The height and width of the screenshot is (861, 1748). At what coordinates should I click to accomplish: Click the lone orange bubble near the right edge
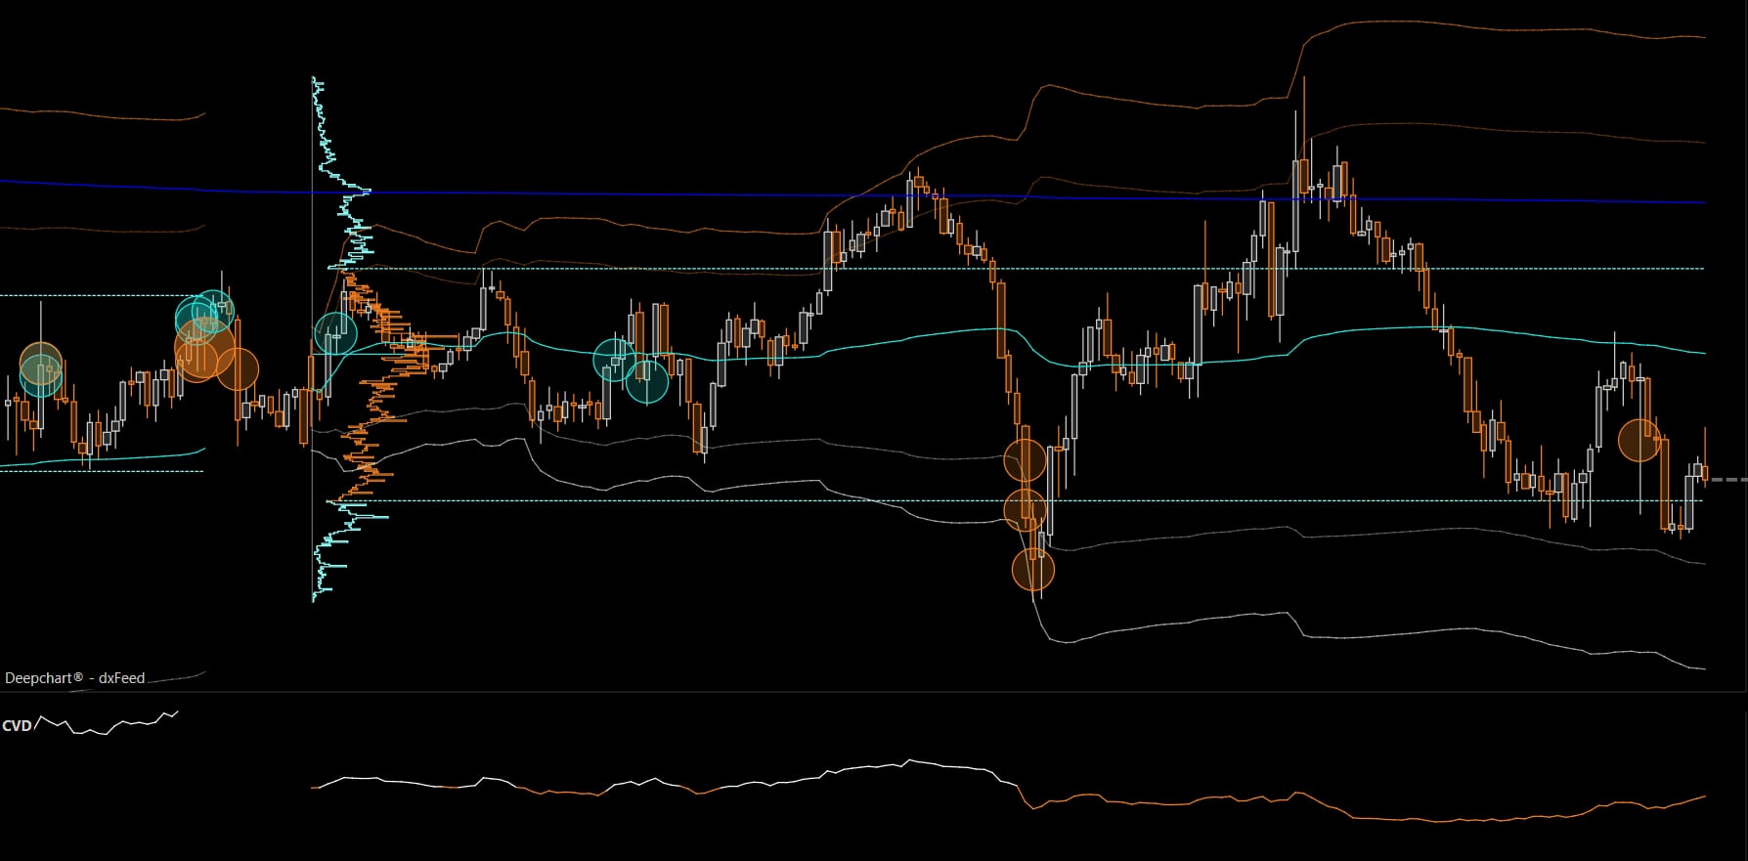(x=1639, y=440)
